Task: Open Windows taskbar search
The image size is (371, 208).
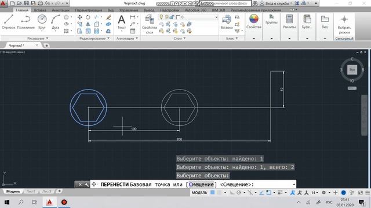Action: click(21, 202)
